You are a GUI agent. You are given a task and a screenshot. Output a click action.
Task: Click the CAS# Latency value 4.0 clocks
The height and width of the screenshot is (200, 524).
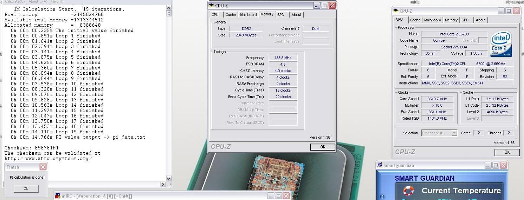coord(283,71)
